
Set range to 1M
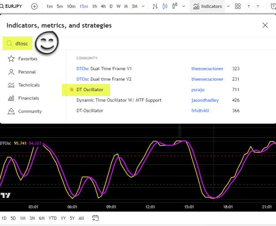[x=23, y=218]
